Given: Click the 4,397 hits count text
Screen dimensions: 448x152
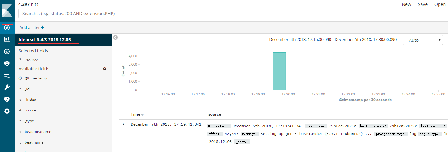Looking at the screenshot, I should 28,4.
